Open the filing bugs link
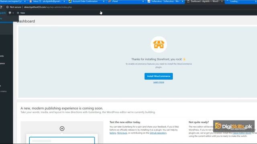Screen dimensions: 257x144 [x=122, y=133]
